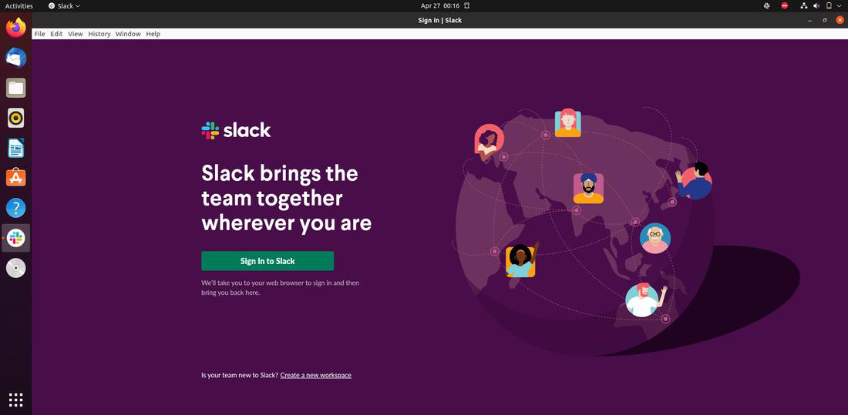Show Applications grid at dock bottom
Viewport: 848px width, 415px height.
pyautogui.click(x=15, y=400)
